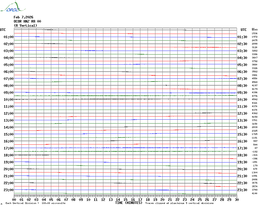Click the '23:00' hour label
This screenshot has height=207, width=259.
tap(9, 190)
